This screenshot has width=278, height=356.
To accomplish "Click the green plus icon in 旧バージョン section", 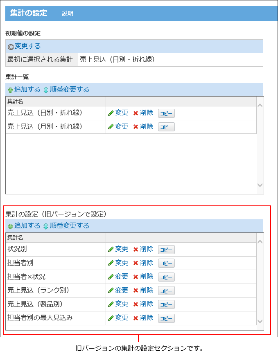I will coord(11,226).
